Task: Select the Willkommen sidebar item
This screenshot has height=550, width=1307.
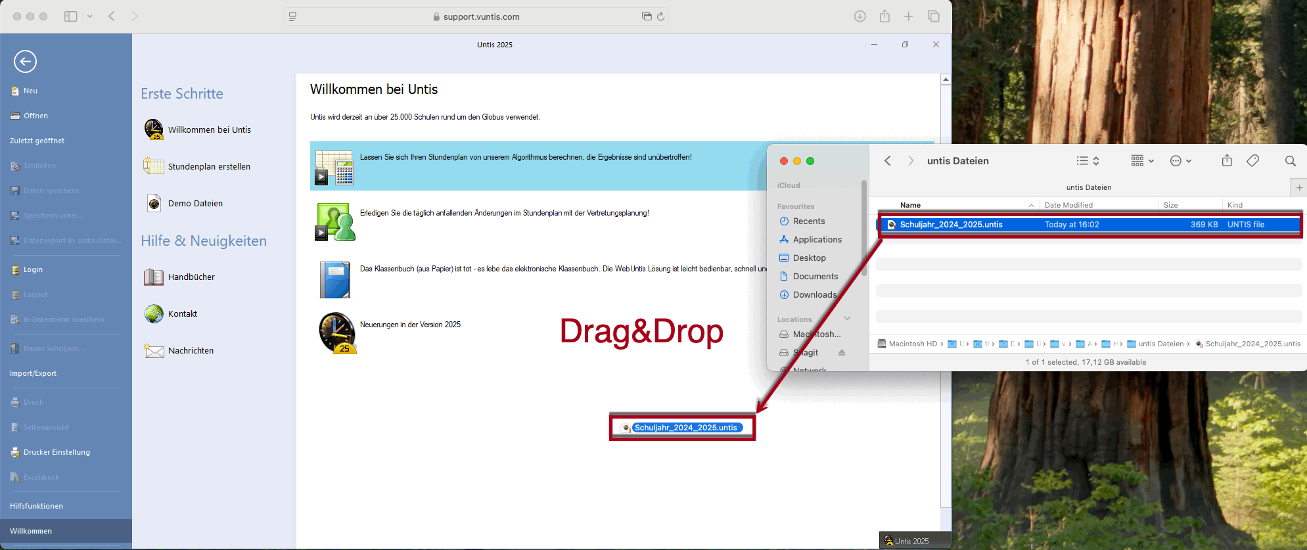Action: tap(66, 531)
